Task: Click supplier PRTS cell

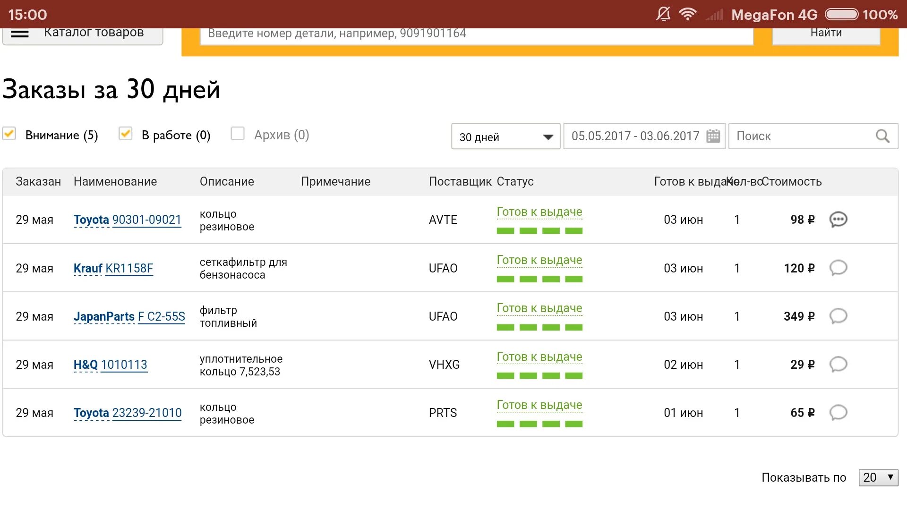Action: pos(443,413)
